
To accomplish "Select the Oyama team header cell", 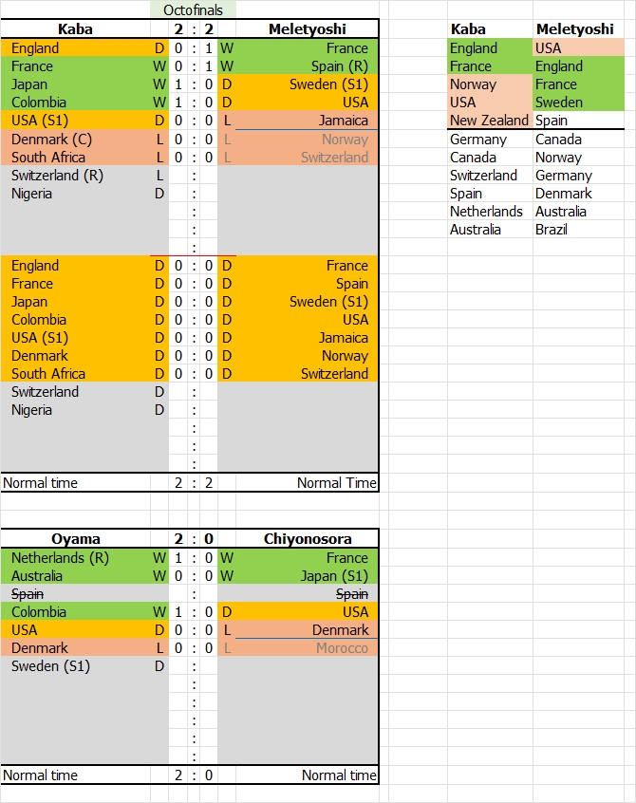I will (75, 539).
